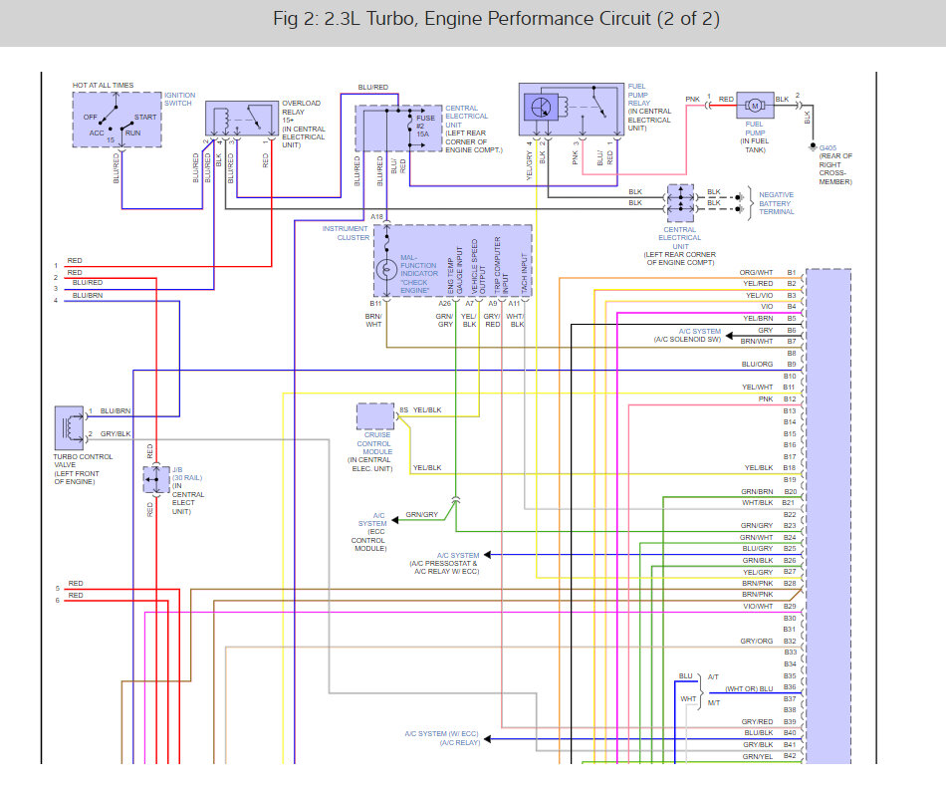Select the fuel pump relay transistor symbol
Image resolution: width=946 pixels, height=787 pixels.
tap(542, 109)
